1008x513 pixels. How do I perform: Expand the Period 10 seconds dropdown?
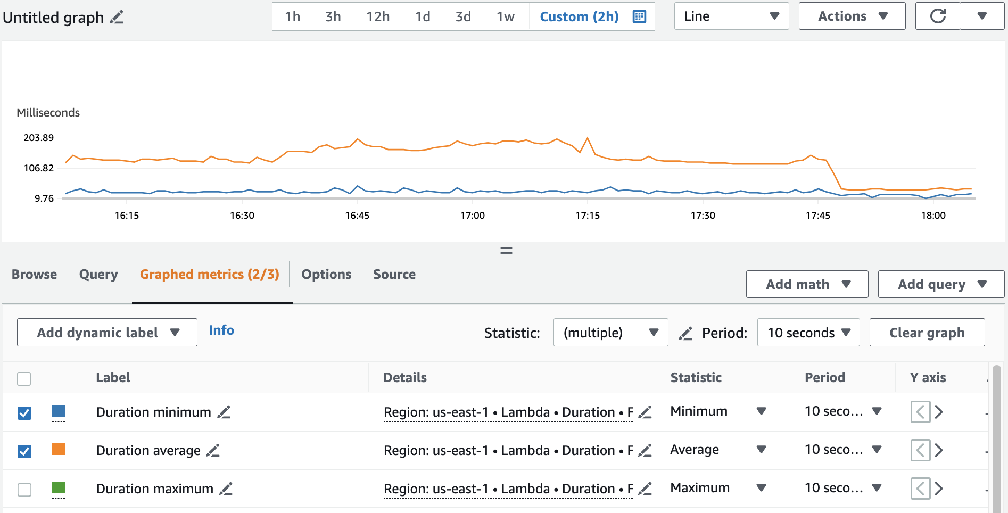(808, 333)
